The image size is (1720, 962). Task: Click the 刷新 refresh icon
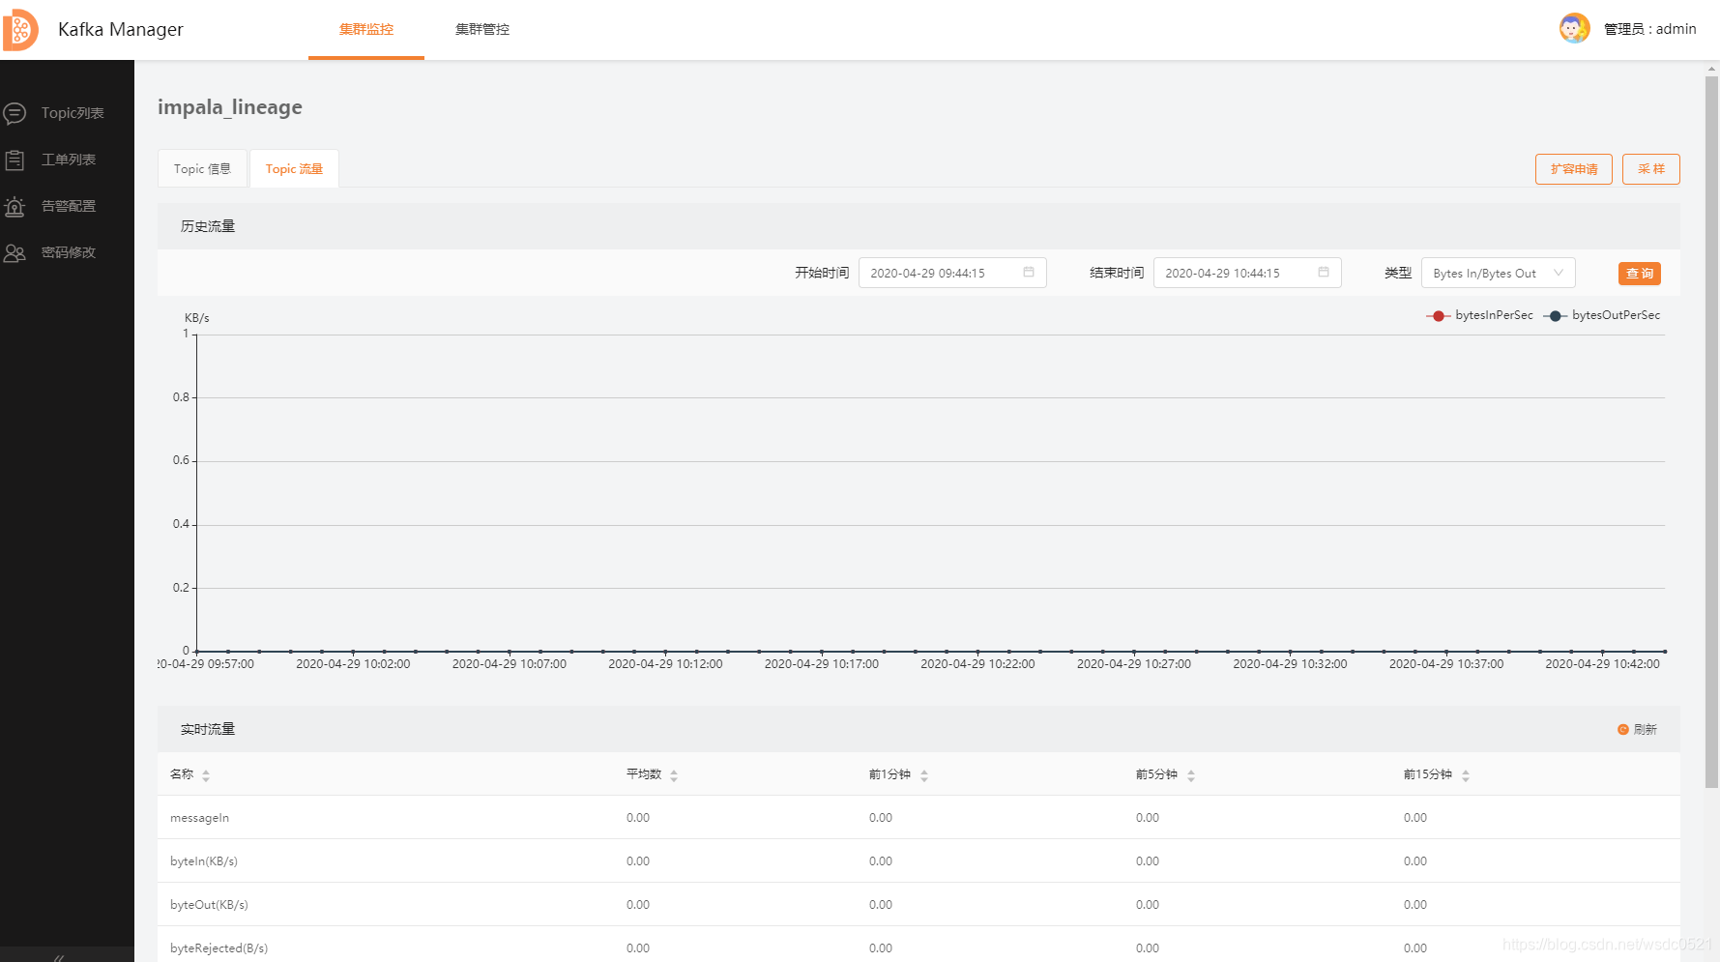(x=1623, y=729)
